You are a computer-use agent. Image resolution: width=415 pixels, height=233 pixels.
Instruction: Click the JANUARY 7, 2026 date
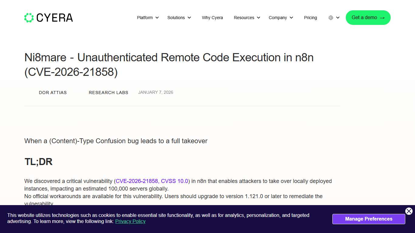pyautogui.click(x=156, y=92)
